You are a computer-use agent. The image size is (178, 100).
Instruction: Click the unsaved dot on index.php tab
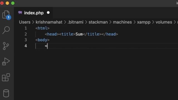pyautogui.click(x=48, y=12)
